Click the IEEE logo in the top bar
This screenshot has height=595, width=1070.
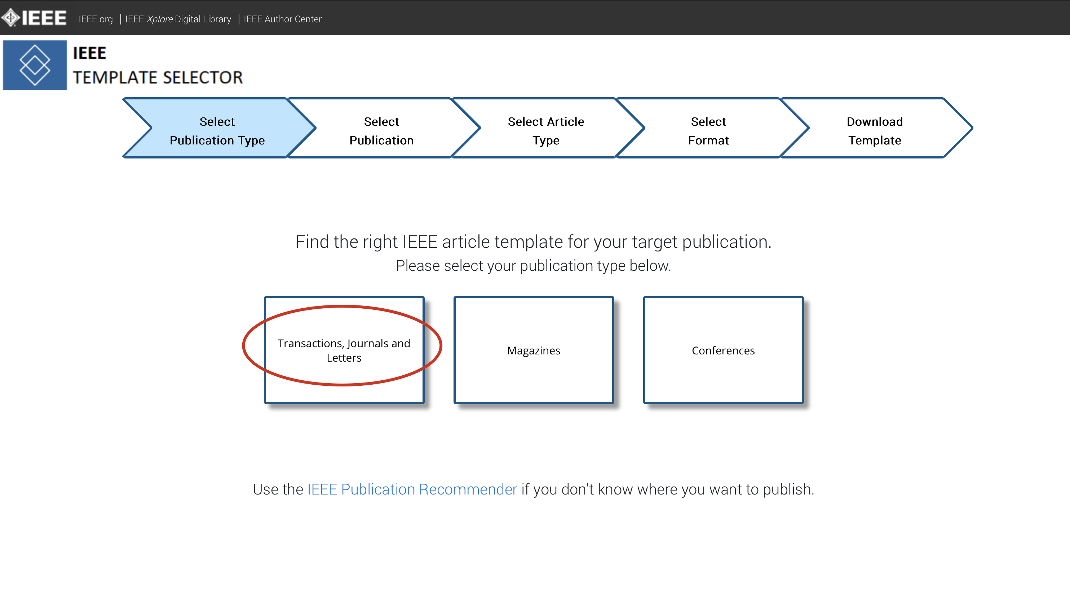click(34, 17)
